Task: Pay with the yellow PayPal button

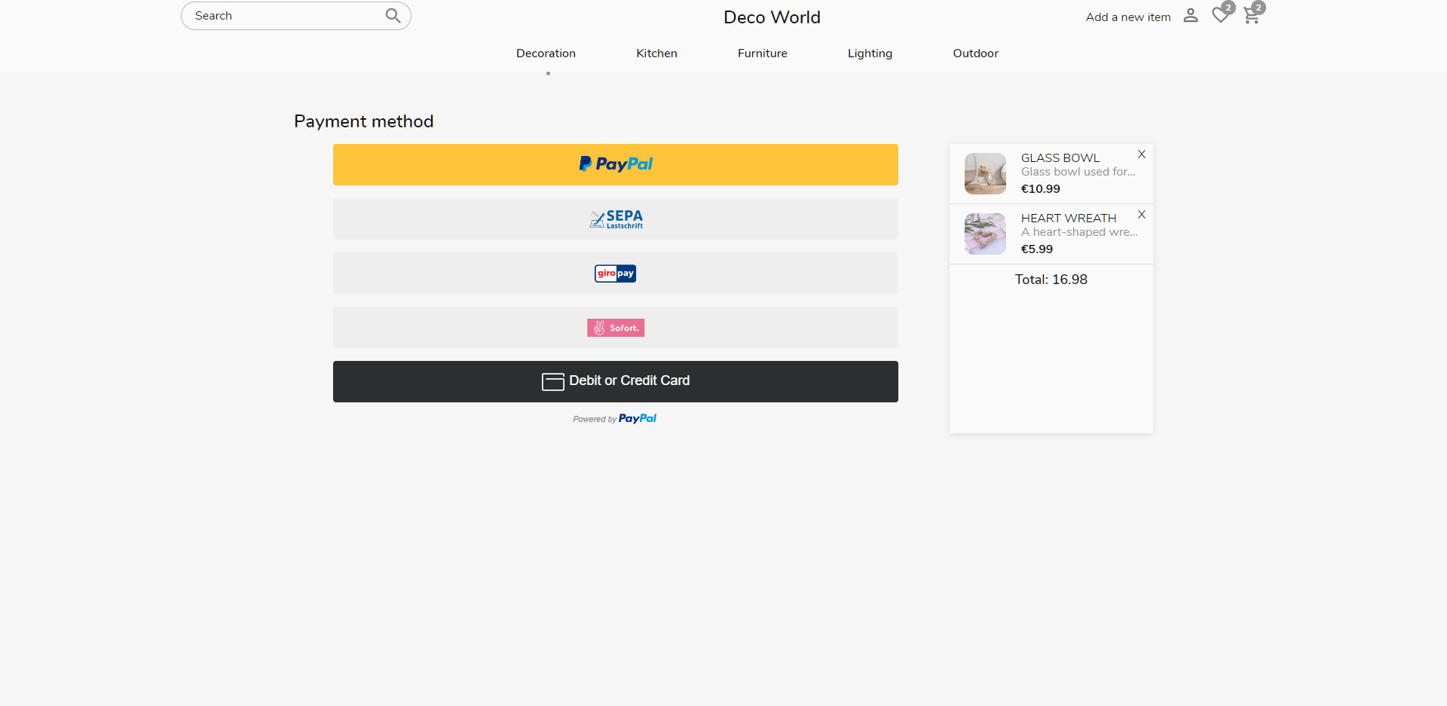Action: tap(616, 164)
